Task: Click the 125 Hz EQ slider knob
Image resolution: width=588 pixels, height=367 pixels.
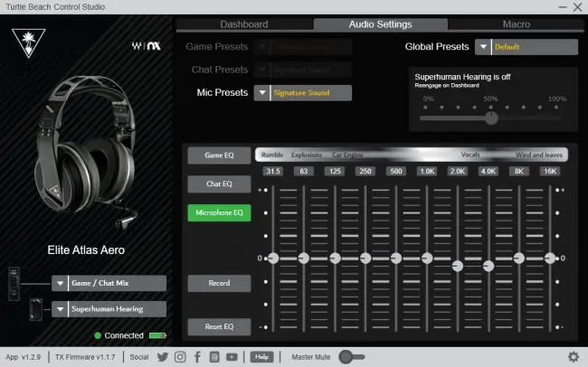Action: [335, 259]
